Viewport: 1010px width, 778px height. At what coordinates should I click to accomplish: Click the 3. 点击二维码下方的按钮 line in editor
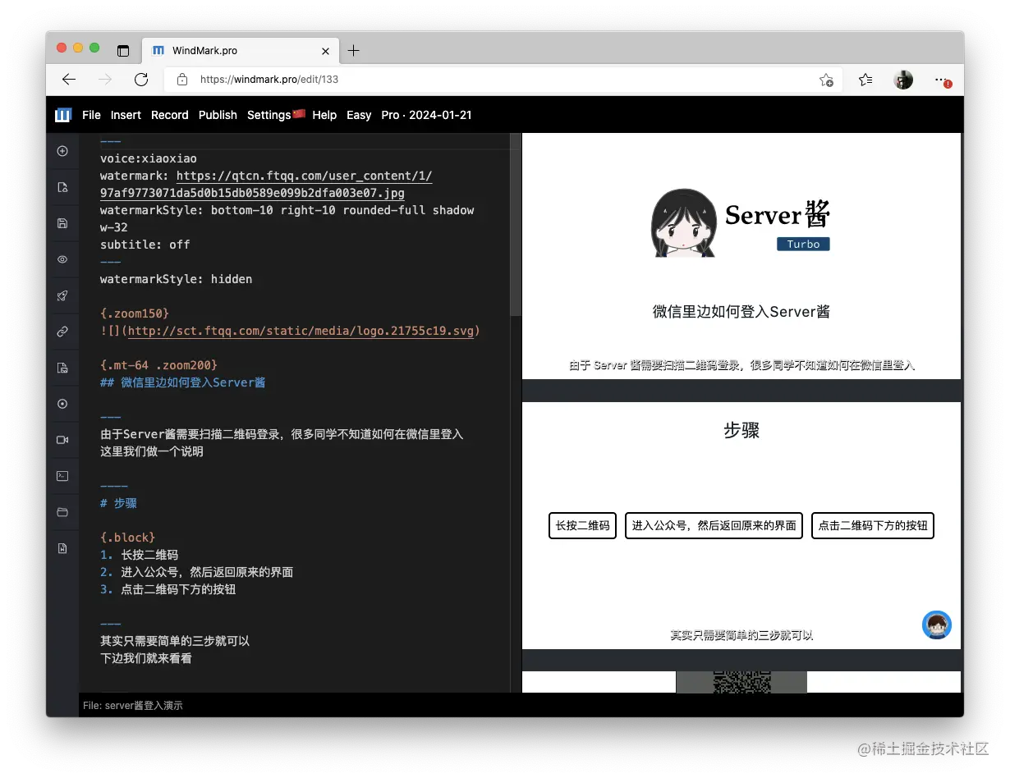[x=168, y=589]
